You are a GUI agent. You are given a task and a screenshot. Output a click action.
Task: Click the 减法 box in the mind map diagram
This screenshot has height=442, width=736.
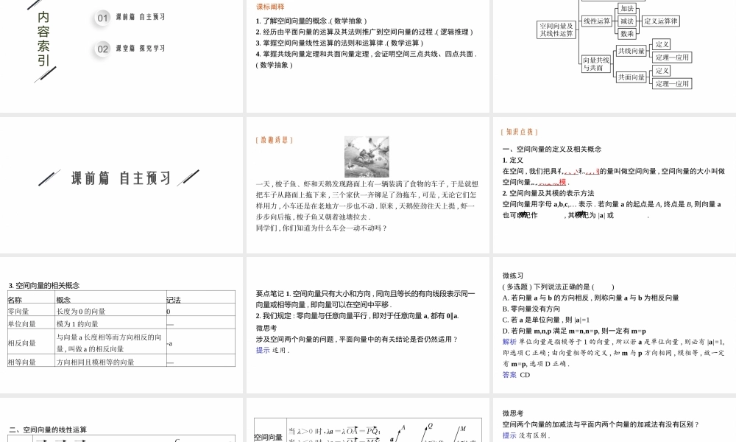pos(627,21)
